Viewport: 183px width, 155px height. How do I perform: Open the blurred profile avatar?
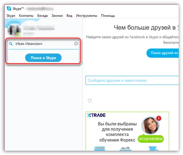click(14, 31)
